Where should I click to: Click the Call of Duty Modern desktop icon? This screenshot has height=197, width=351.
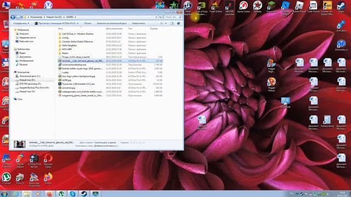202,8
